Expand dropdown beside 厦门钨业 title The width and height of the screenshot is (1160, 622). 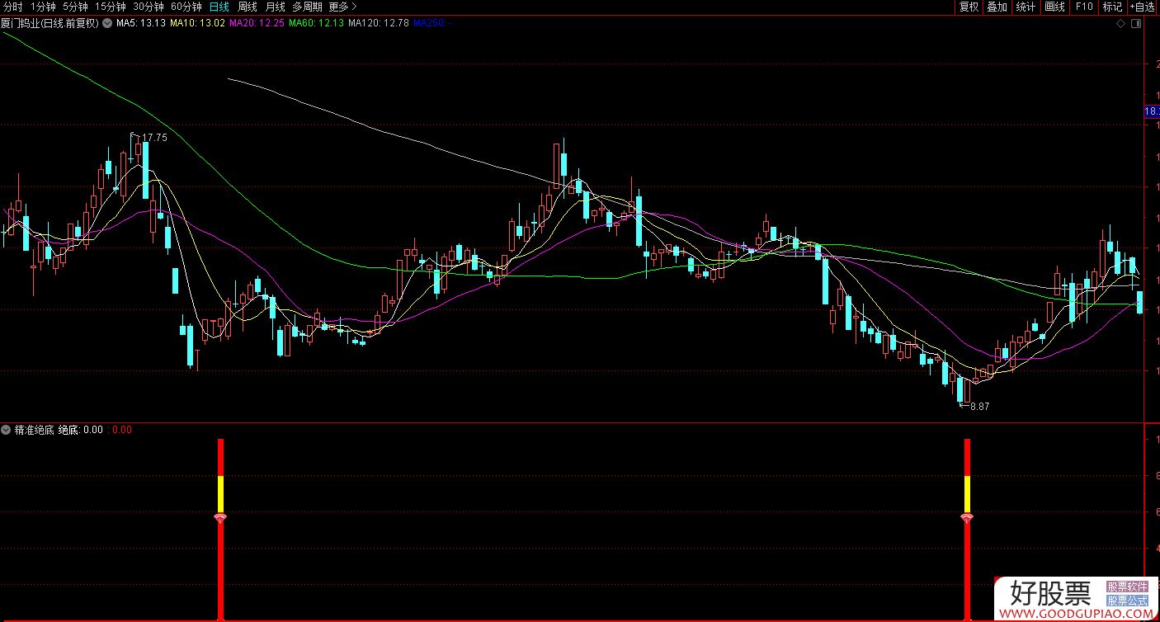[x=106, y=23]
